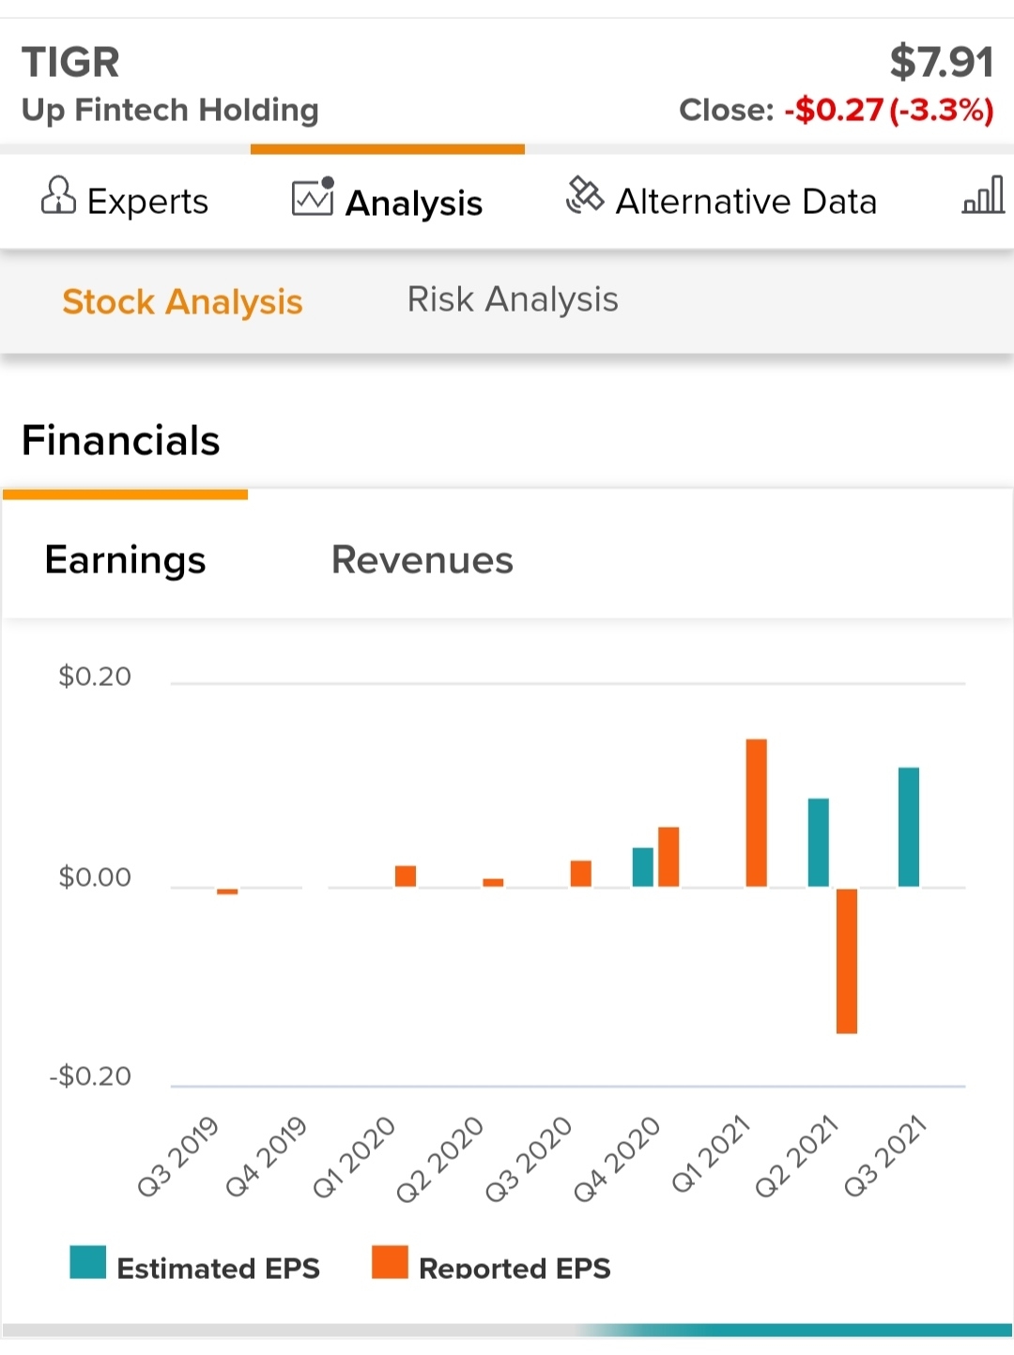Tap the Q1 2021 reported EPS bar
The height and width of the screenshot is (1355, 1014).
tap(757, 813)
